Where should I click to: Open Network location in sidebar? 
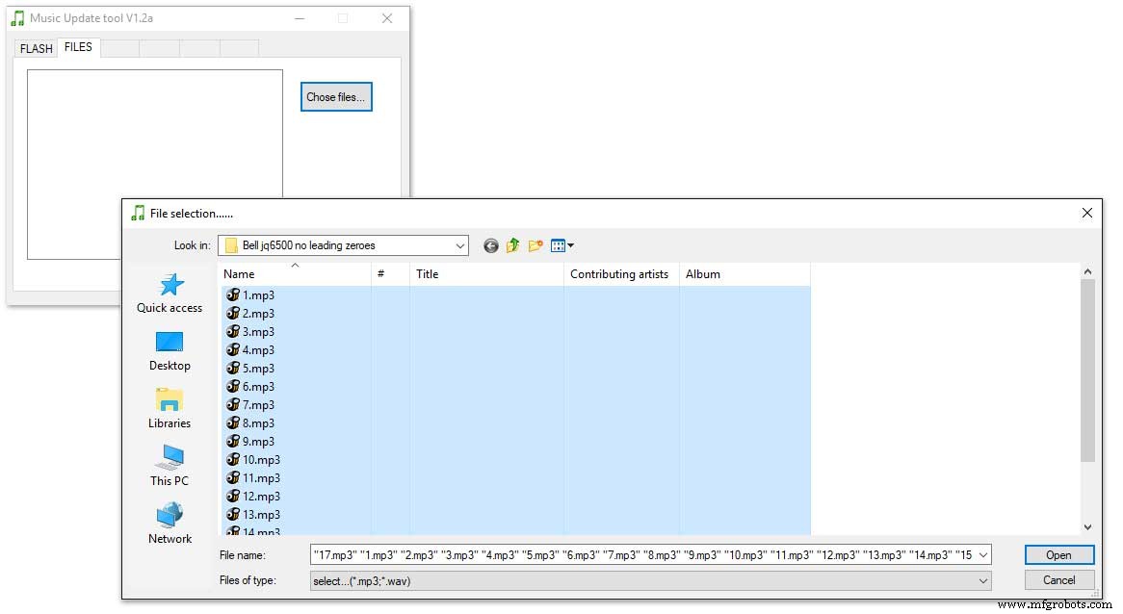(x=170, y=524)
